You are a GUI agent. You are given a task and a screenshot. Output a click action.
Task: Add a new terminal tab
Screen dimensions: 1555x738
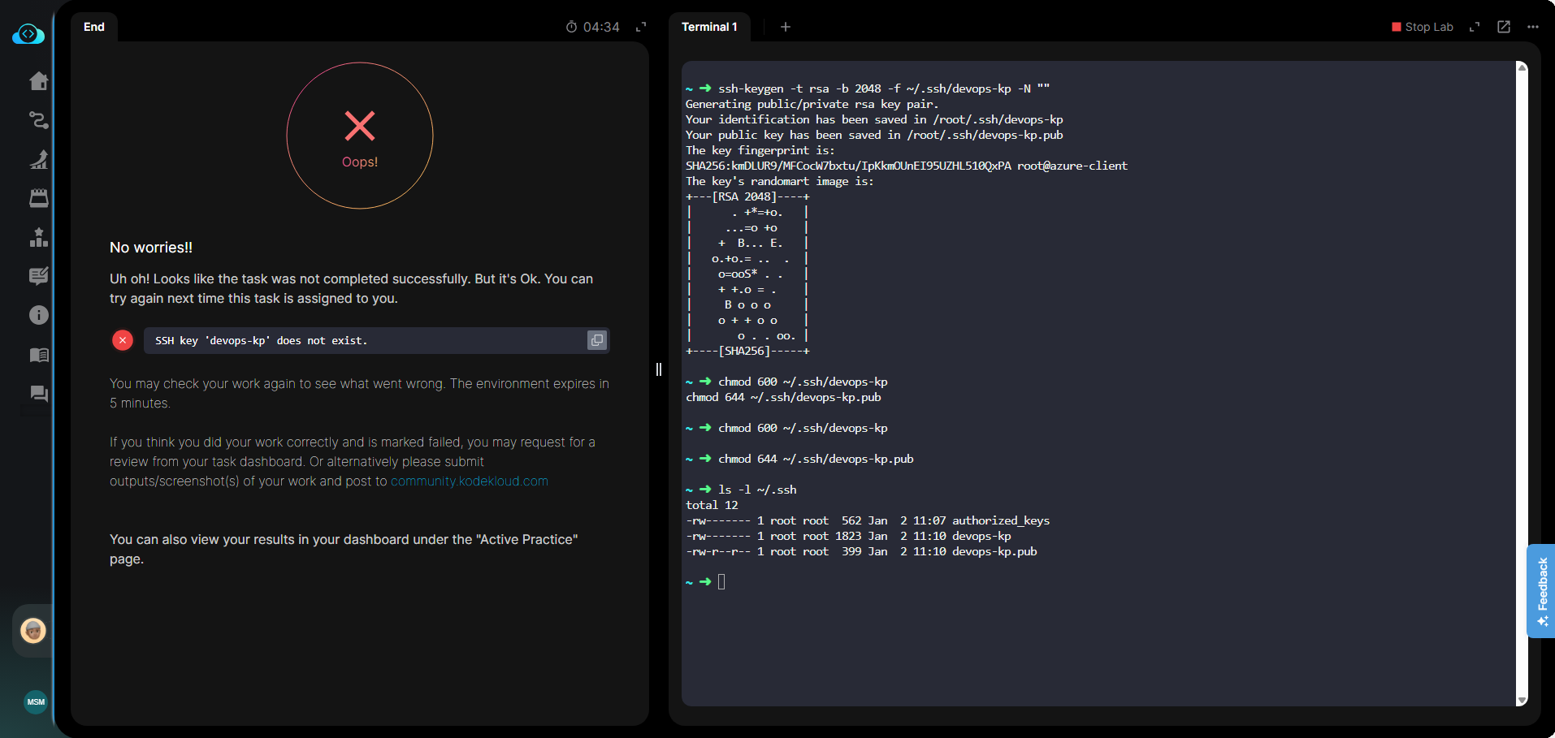[785, 27]
